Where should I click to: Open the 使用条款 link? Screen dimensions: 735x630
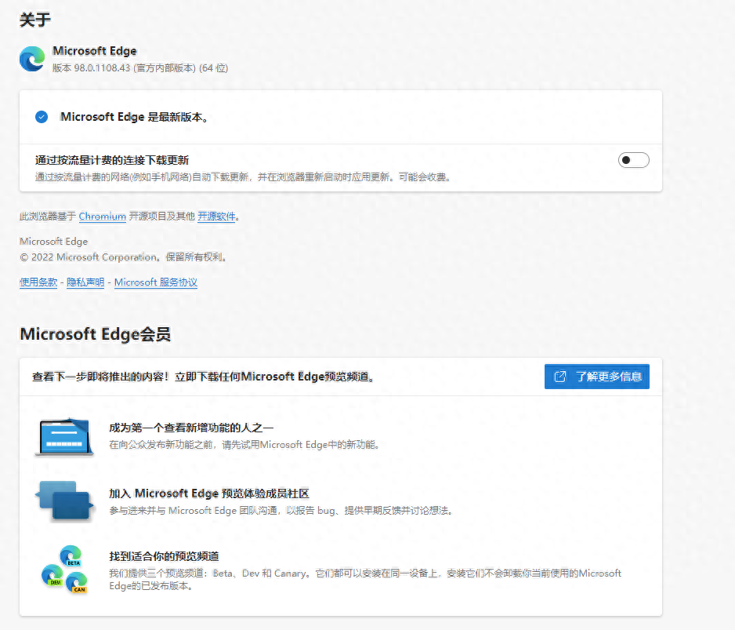point(38,282)
